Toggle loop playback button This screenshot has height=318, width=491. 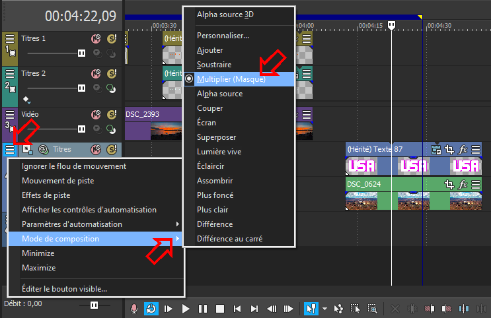point(151,309)
